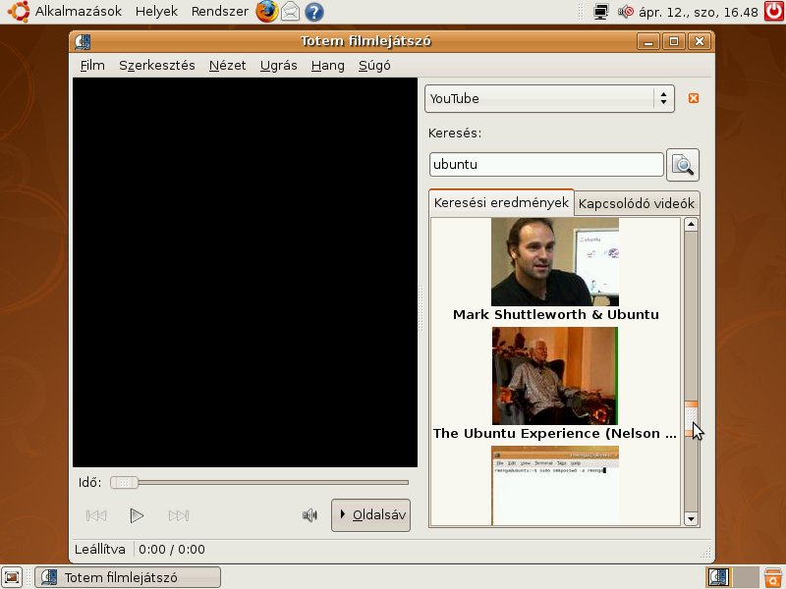Screen dimensions: 786x589
Task: Click the Show Desktop icon in bottom panel
Action: (12, 577)
